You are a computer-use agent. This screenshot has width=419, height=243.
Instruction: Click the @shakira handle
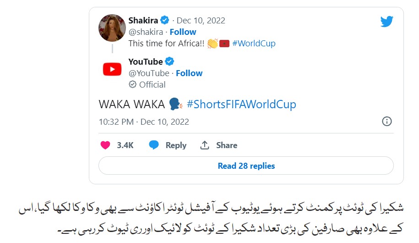coord(146,32)
